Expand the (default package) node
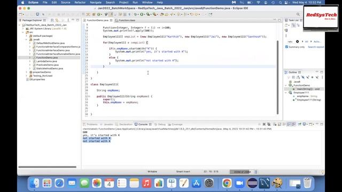Screen dimensions: 342x192 (x=27, y=36)
